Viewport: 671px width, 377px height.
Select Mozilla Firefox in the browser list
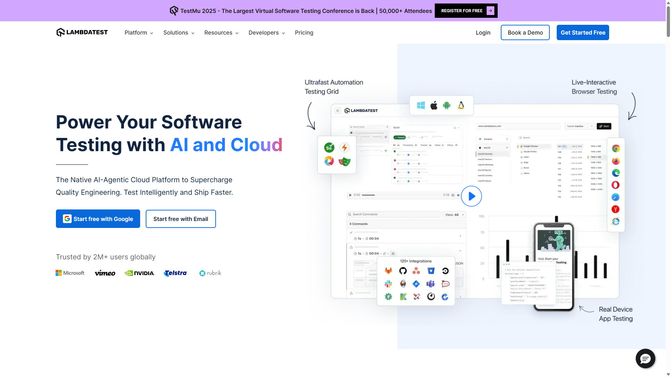click(530, 152)
